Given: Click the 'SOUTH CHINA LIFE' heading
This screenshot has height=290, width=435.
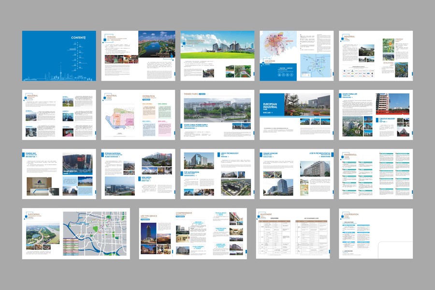Looking at the screenshot, I should [350, 94].
